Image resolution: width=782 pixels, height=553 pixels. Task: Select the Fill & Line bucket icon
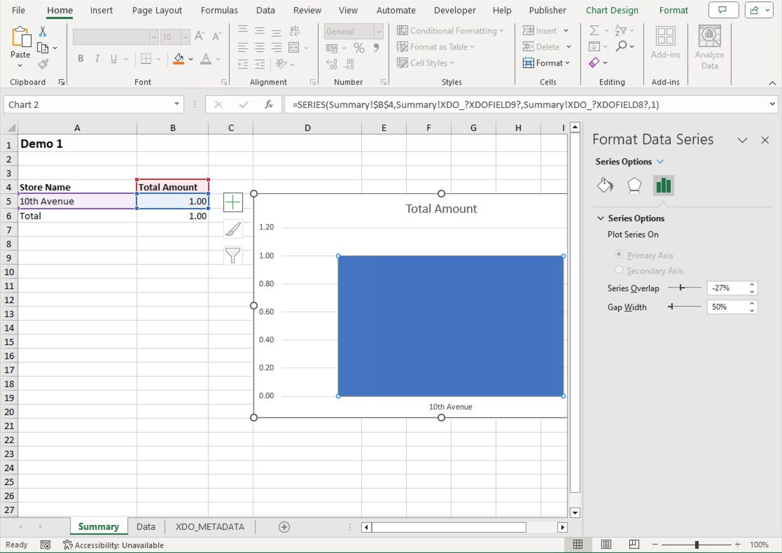coord(605,186)
